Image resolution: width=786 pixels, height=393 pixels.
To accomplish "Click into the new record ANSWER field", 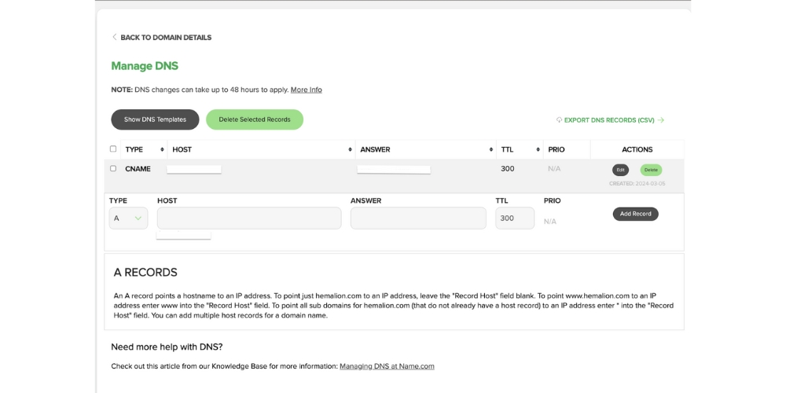I will tap(418, 219).
